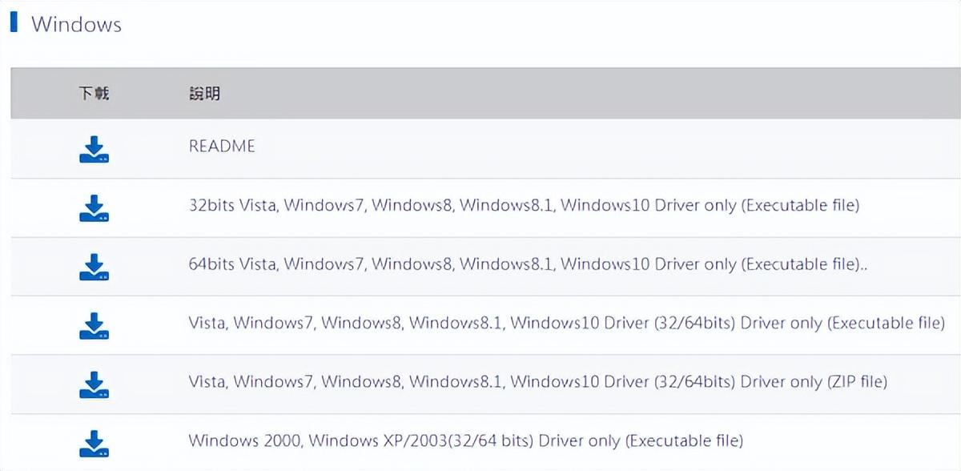Click the Windows section heading

pyautogui.click(x=76, y=24)
